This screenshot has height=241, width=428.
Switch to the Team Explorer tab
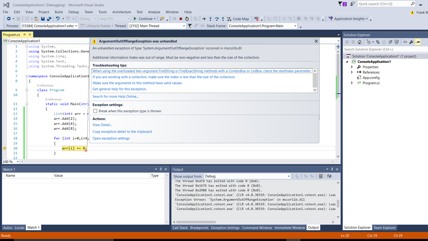385,228
